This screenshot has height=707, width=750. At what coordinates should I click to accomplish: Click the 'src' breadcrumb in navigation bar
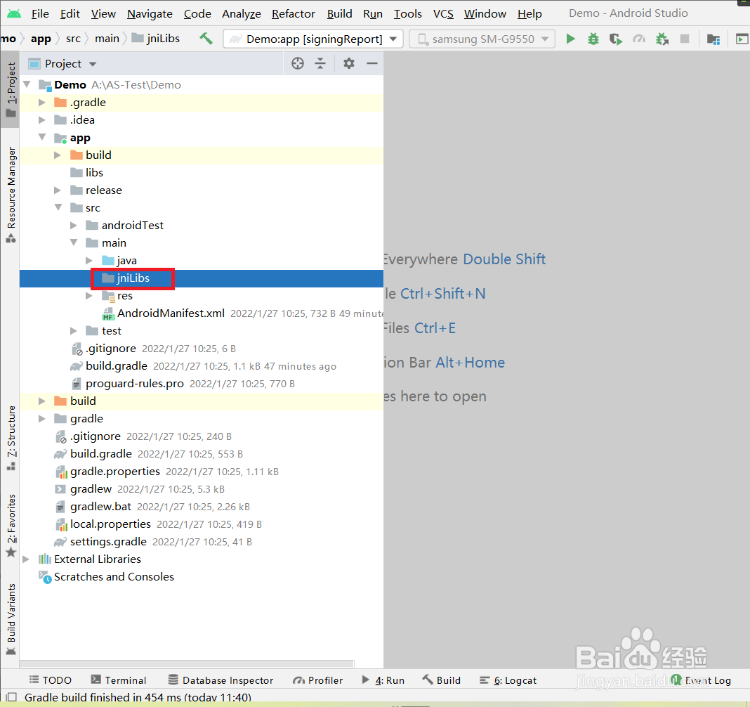pyautogui.click(x=73, y=38)
